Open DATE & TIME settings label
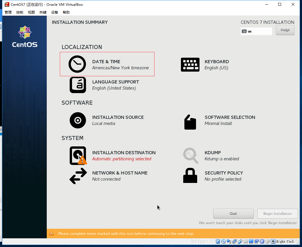 (x=106, y=62)
